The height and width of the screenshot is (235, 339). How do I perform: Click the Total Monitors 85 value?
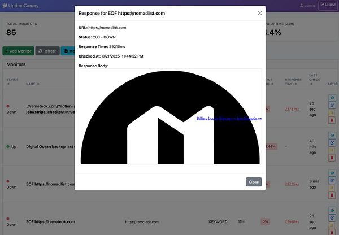click(11, 32)
